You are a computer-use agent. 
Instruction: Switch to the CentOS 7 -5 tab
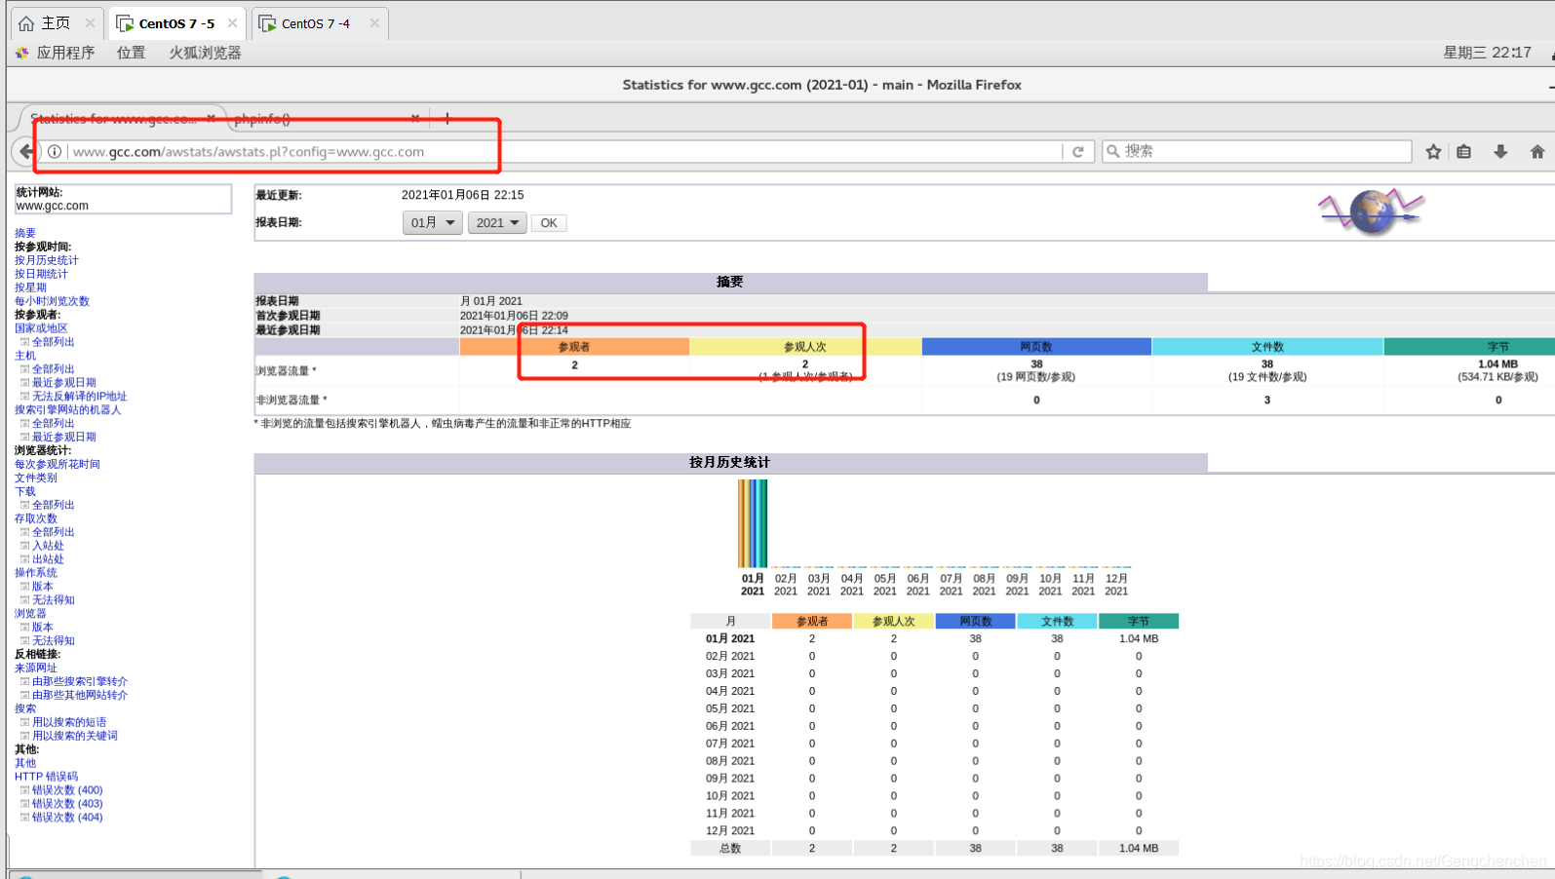[175, 23]
